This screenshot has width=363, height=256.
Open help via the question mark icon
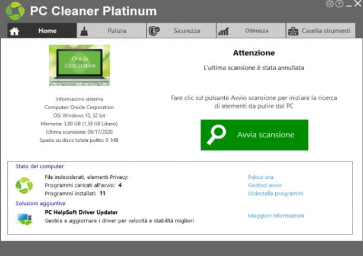click(x=339, y=4)
